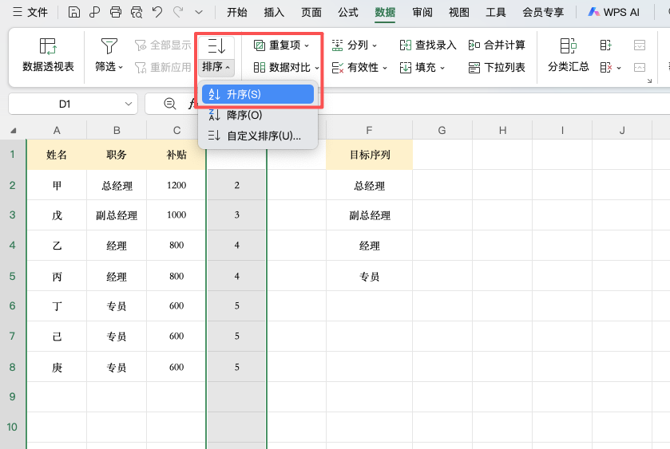Select row 1 header
Viewport: 670px width, 449px height.
(13, 155)
